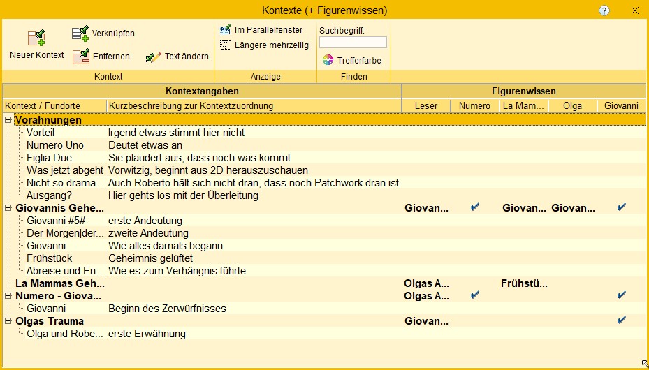Click the Längere mehrzeilig icon
The height and width of the screenshot is (370, 649).
pyautogui.click(x=225, y=45)
